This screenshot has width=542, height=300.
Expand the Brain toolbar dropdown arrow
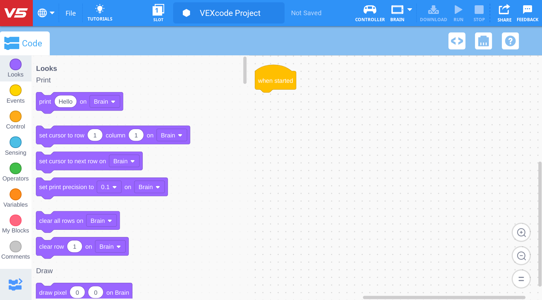(x=409, y=10)
